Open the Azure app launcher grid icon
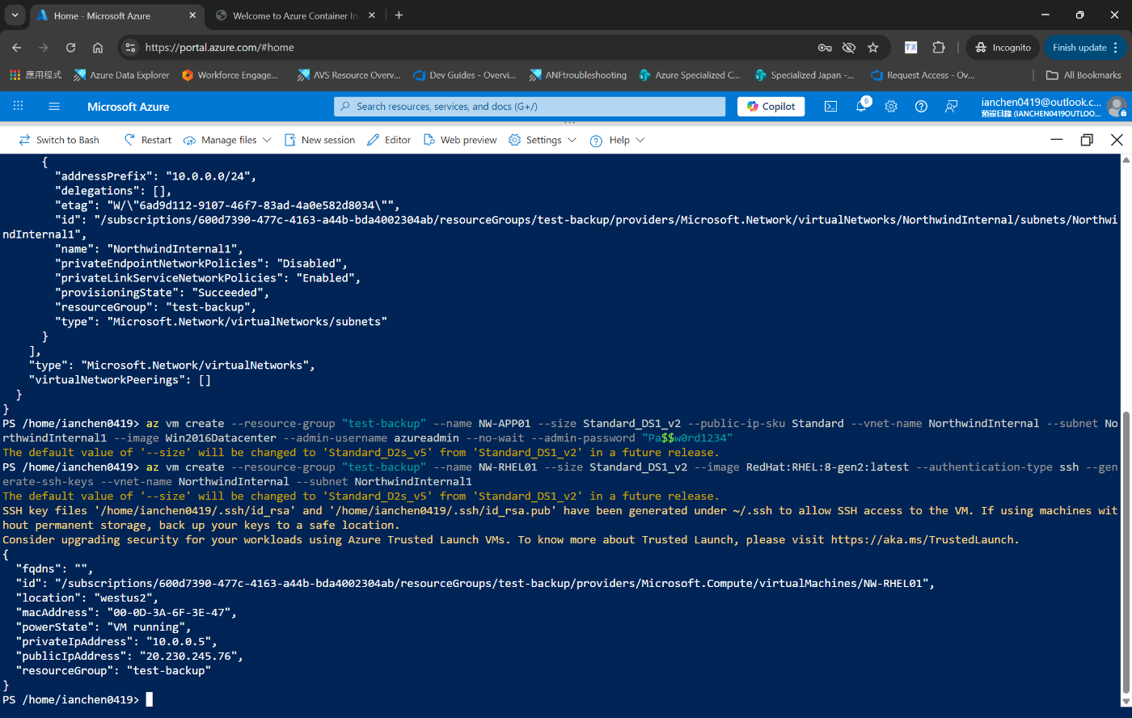1132x718 pixels. [x=18, y=106]
